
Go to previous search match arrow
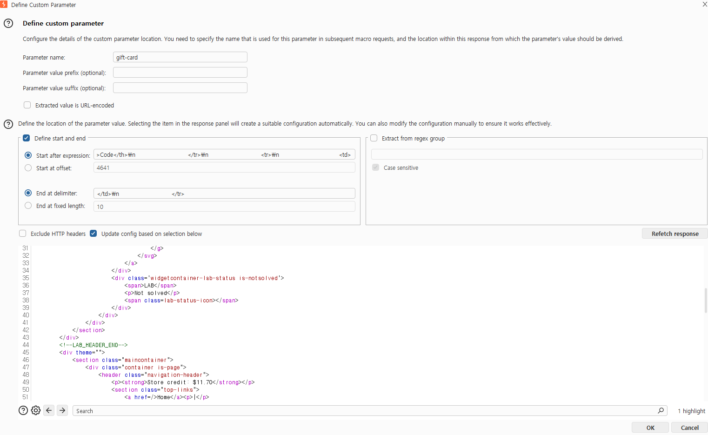(x=49, y=410)
